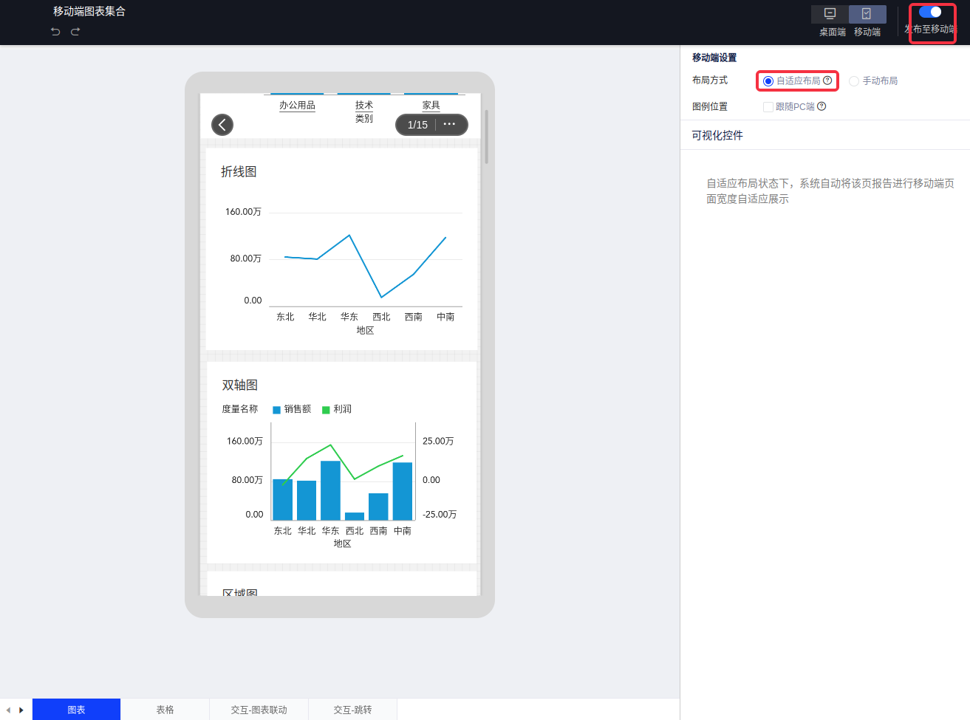
Task: Switch to desktop view icon
Action: coord(830,14)
